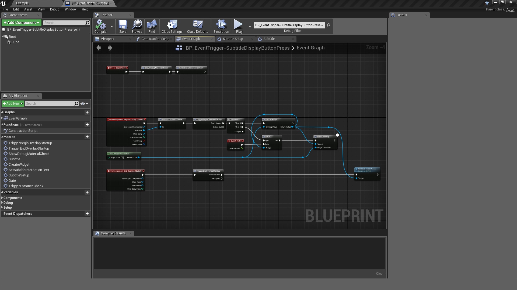
Task: Start a Simulation session
Action: pos(221,26)
